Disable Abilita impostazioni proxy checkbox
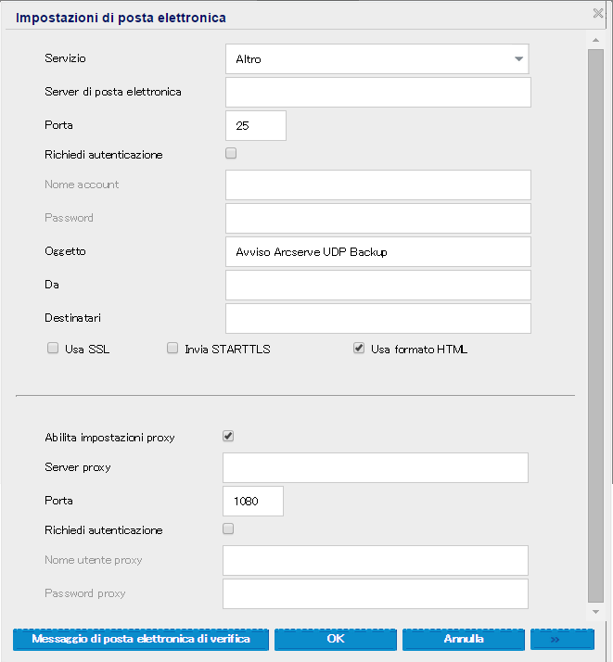The image size is (613, 662). 229,436
